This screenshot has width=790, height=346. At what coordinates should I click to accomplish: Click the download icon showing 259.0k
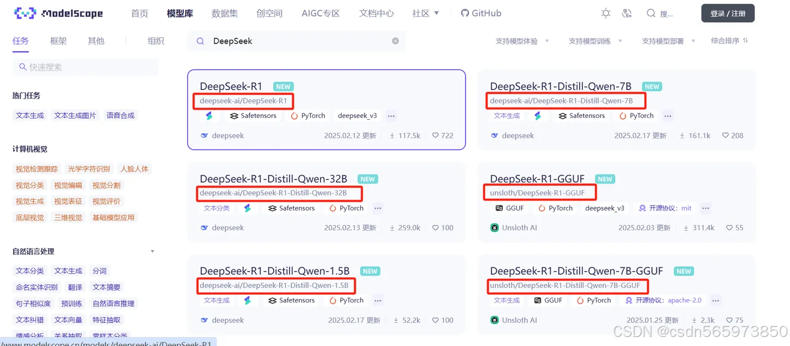[x=392, y=228]
